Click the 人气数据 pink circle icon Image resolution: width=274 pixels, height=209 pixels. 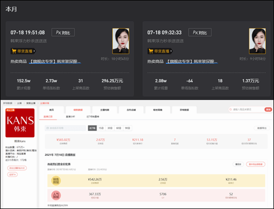pyautogui.click(x=56, y=195)
